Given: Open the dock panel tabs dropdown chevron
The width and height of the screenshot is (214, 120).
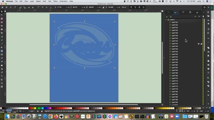Looking at the screenshot, I should pyautogui.click(x=204, y=12).
